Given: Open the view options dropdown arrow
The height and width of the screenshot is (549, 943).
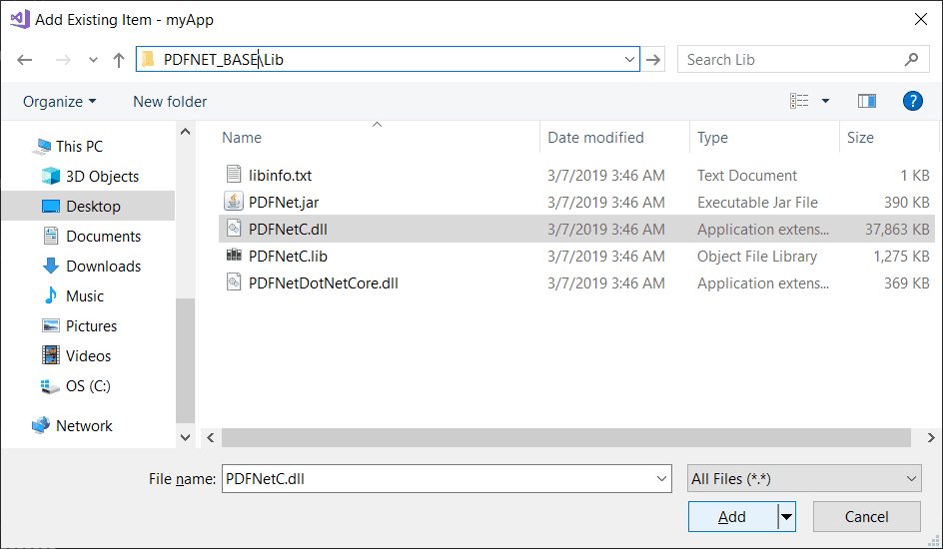Looking at the screenshot, I should point(825,101).
